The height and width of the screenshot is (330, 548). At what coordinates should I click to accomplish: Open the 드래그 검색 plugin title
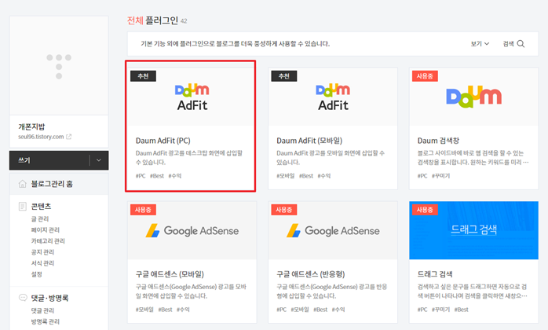[435, 274]
